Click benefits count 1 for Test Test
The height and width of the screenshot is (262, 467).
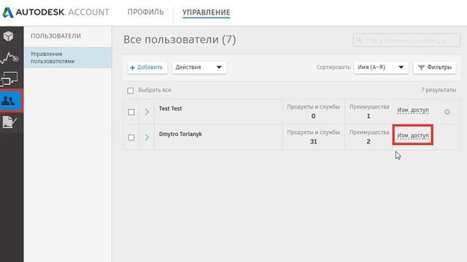(x=368, y=116)
